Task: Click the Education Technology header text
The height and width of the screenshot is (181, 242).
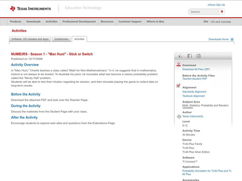Action: tap(83, 8)
